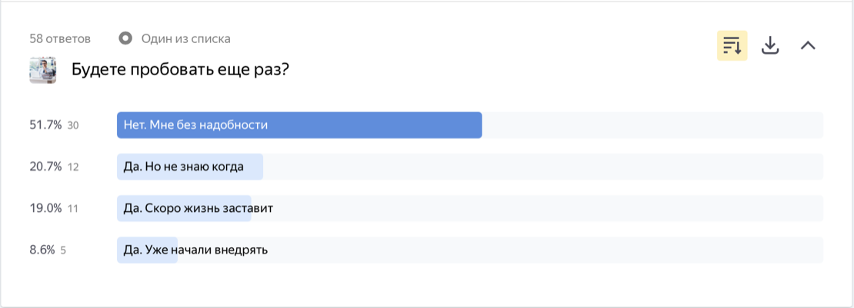Click the answer count 11
Viewport: 854px width, 308px height.
[x=72, y=209]
